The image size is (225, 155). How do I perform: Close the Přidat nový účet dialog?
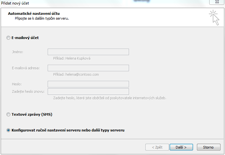click(217, 2)
